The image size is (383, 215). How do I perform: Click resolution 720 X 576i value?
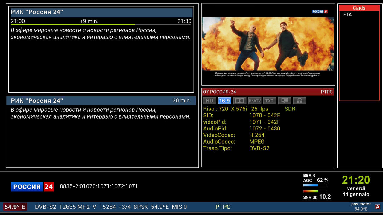pyautogui.click(x=233, y=109)
